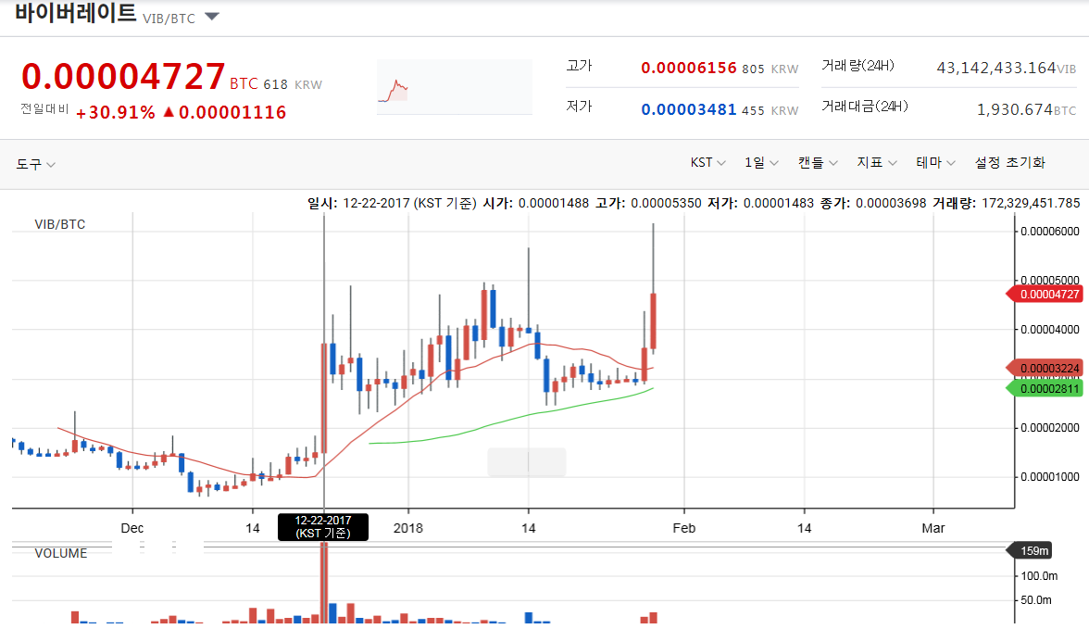Viewport: 1089px width, 629px height.
Task: Click the sparkline mini chart thumbnail
Action: [454, 86]
